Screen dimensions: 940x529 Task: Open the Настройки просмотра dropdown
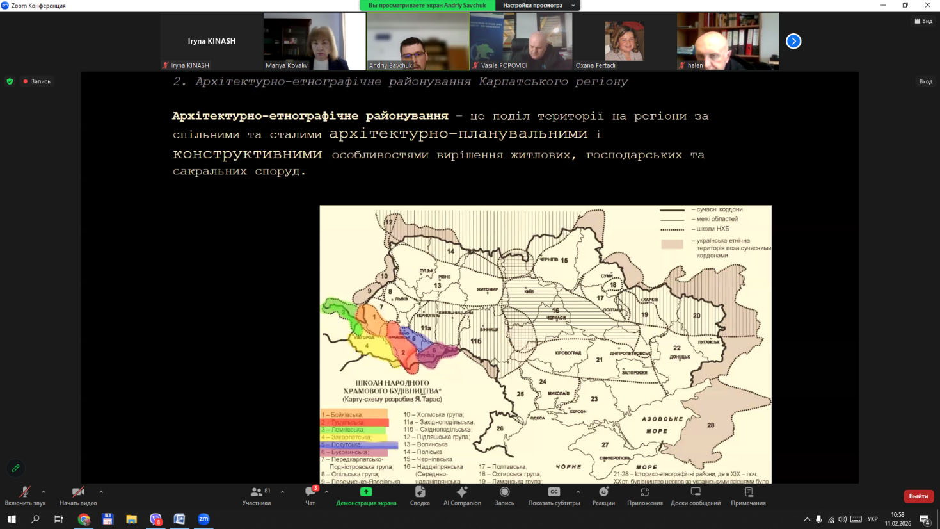[x=538, y=5]
